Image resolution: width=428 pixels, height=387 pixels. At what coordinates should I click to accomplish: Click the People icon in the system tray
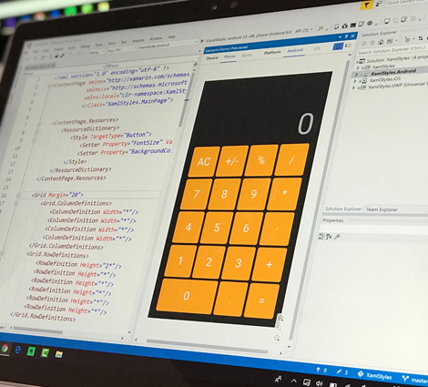coord(278,379)
